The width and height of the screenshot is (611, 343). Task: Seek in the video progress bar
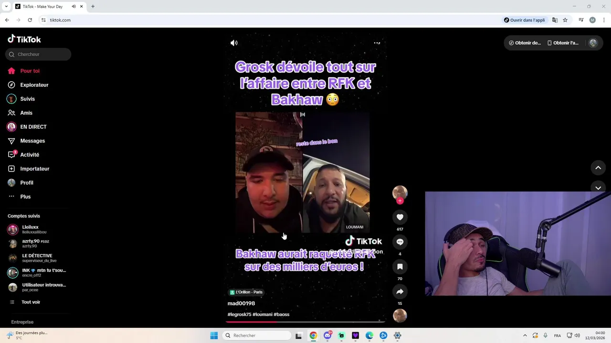[x=305, y=322]
